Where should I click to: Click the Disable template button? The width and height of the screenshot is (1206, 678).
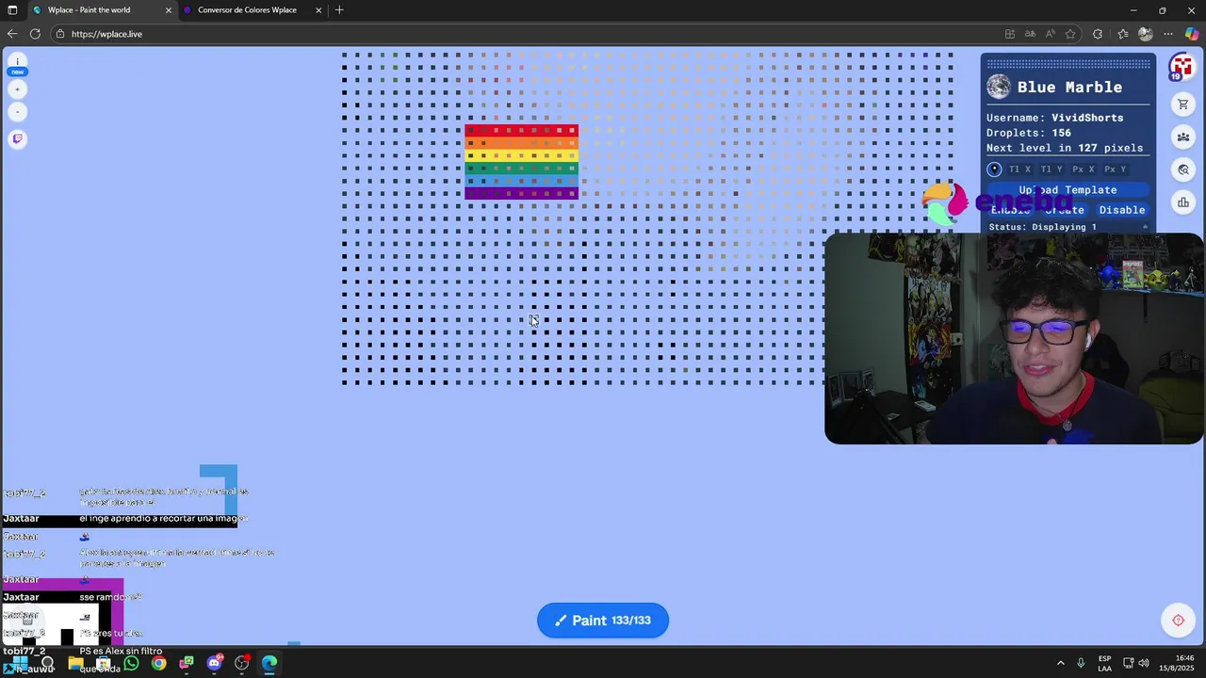1122,210
